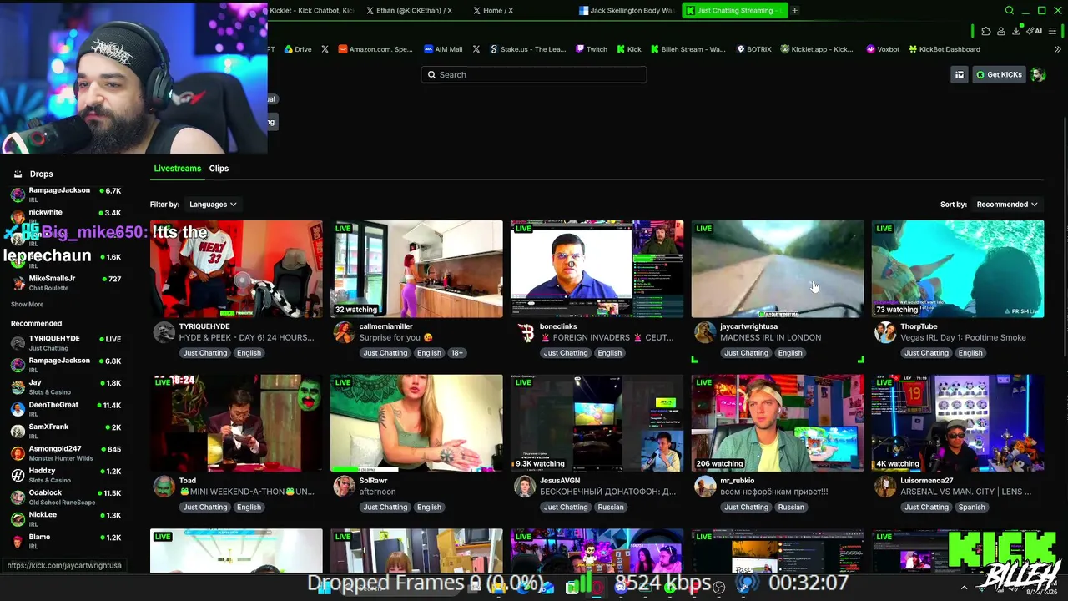Viewport: 1068px width, 601px height.
Task: Select the Just Chatting Streaming browser tab
Action: pyautogui.click(x=733, y=11)
